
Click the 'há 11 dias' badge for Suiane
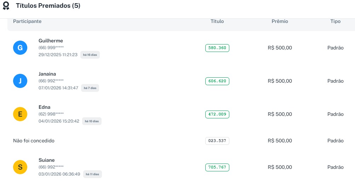tap(92, 174)
